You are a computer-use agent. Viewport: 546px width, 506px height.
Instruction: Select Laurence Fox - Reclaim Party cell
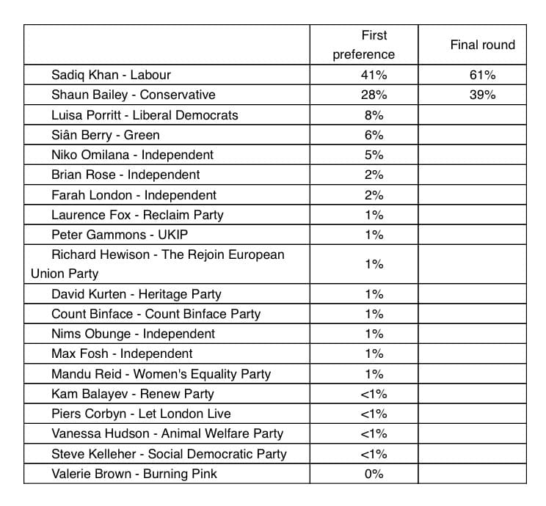[167, 215]
